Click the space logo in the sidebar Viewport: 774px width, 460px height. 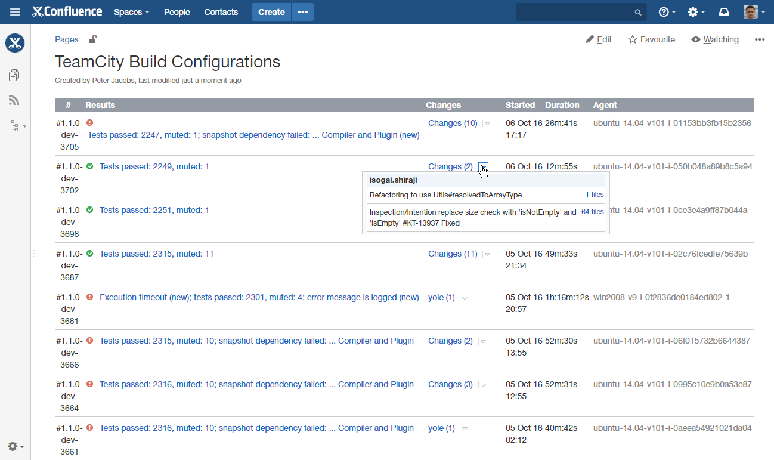15,43
